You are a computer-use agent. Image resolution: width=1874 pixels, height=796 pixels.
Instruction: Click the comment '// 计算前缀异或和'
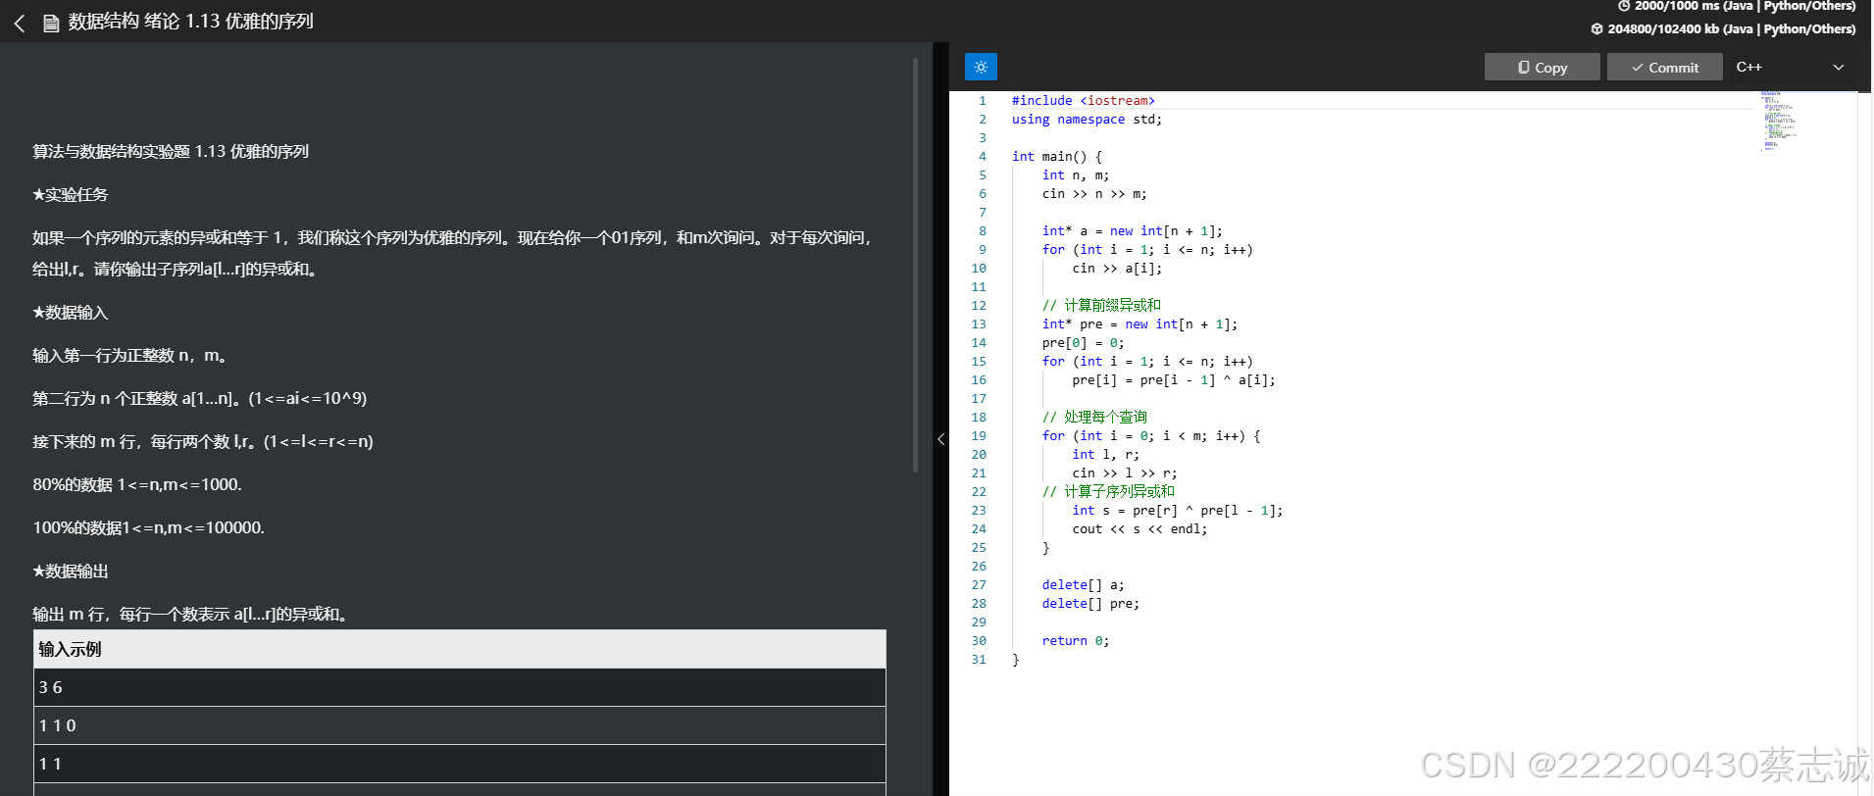[x=1101, y=305]
